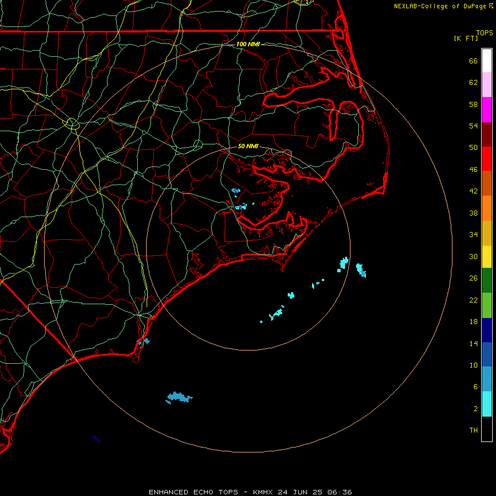Click the legend value '14'
Image resolution: width=496 pixels, height=496 pixels.
point(473,343)
